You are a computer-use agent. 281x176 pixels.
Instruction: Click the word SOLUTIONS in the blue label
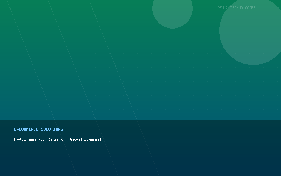point(52,129)
